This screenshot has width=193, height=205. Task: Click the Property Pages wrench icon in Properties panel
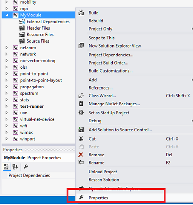pyautogui.click(x=26, y=167)
